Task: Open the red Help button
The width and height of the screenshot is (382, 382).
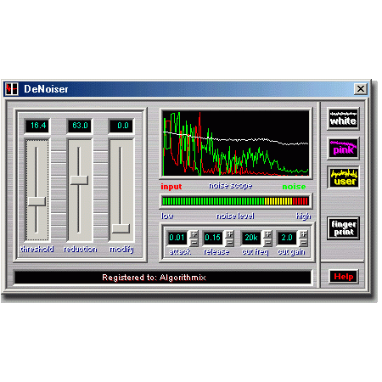Action: coord(344,277)
